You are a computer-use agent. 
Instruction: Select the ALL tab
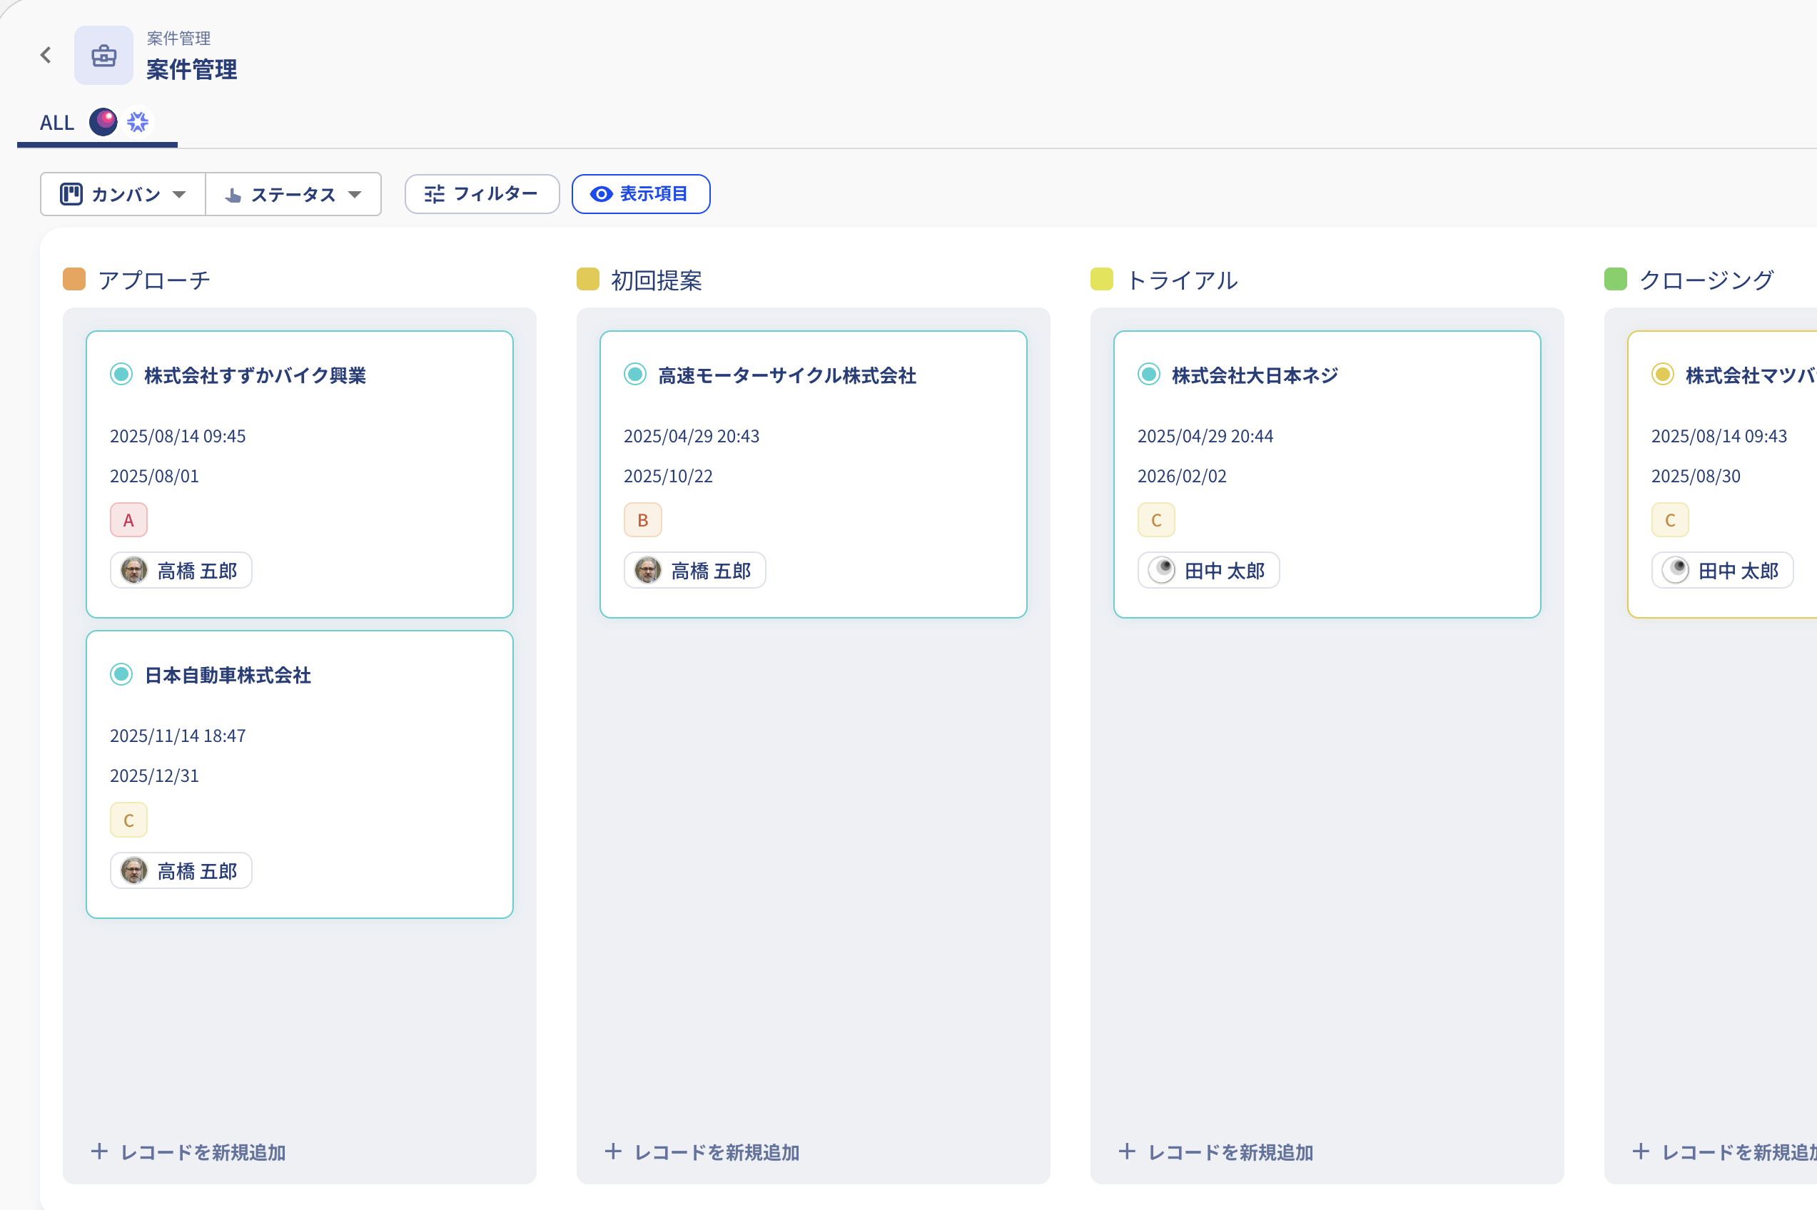click(x=57, y=123)
